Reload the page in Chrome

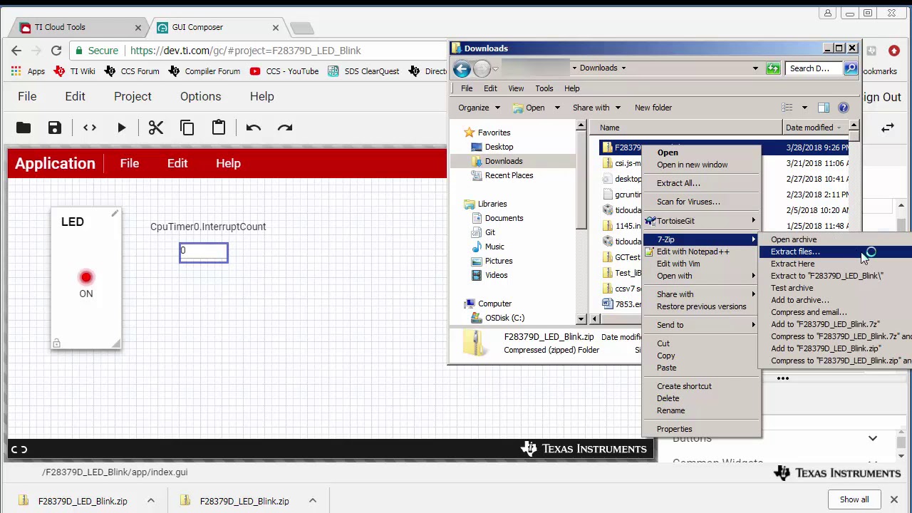point(56,51)
